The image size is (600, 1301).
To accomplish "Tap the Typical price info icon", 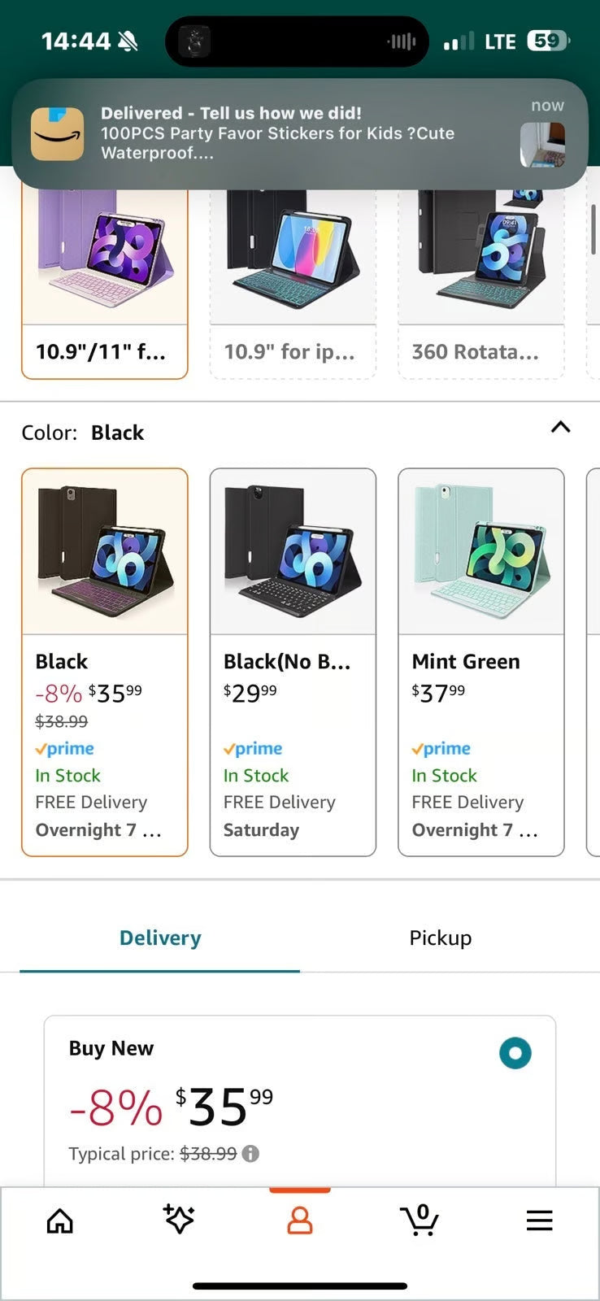I will click(x=251, y=1153).
